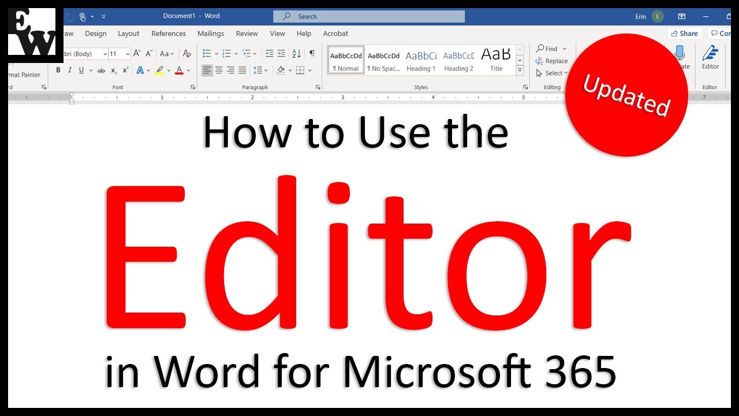Open the Mailings tab

click(211, 34)
